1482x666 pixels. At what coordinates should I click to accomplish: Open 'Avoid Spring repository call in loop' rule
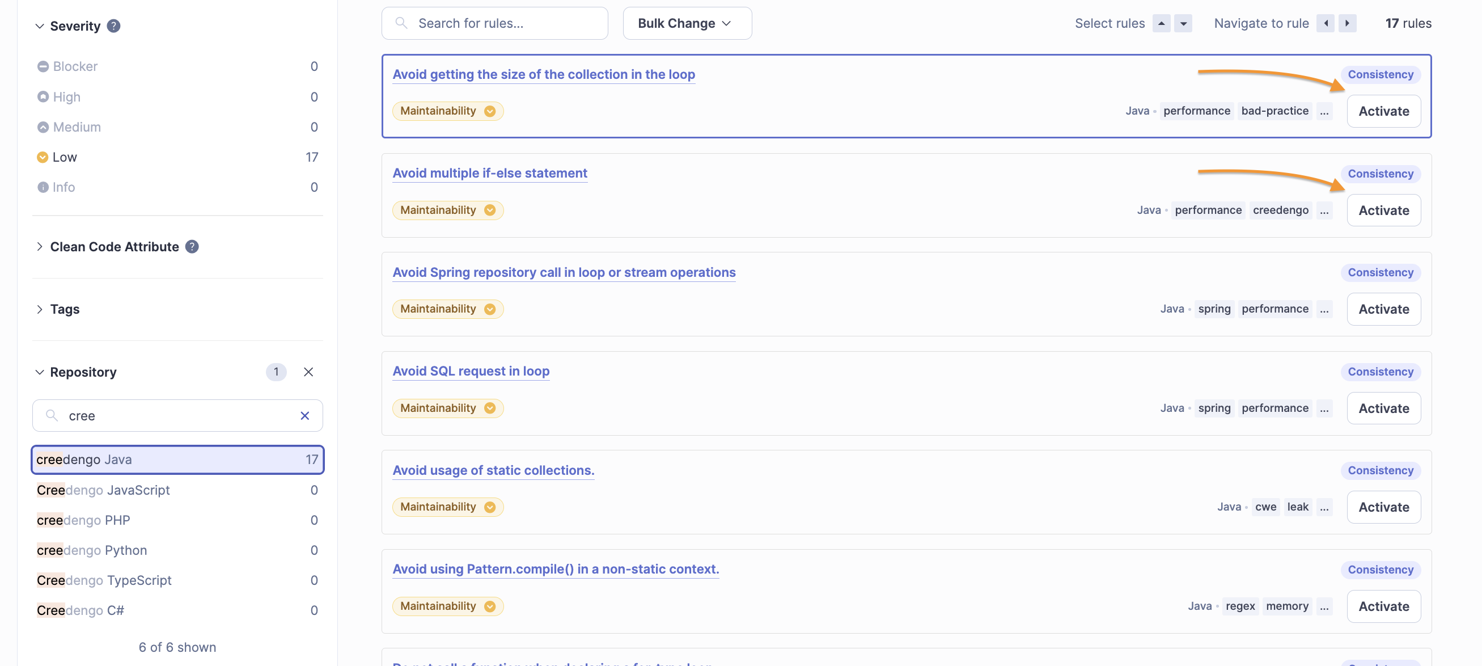[x=564, y=272]
